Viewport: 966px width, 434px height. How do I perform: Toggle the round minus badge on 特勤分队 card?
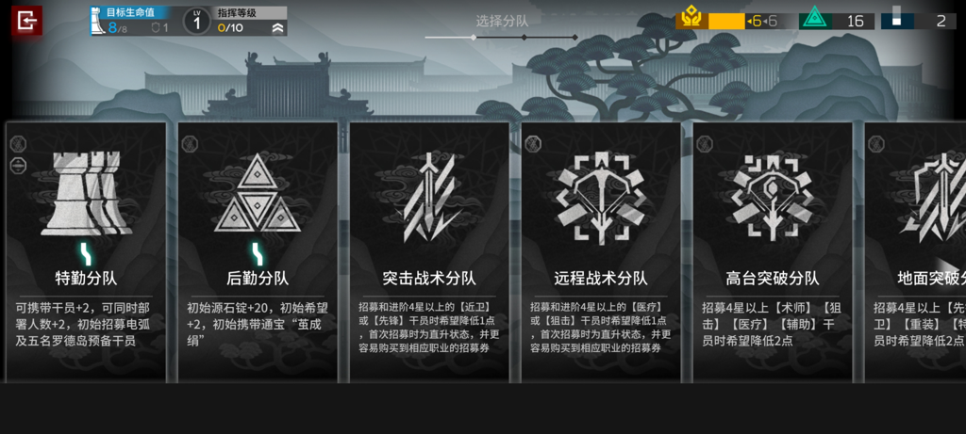point(18,164)
